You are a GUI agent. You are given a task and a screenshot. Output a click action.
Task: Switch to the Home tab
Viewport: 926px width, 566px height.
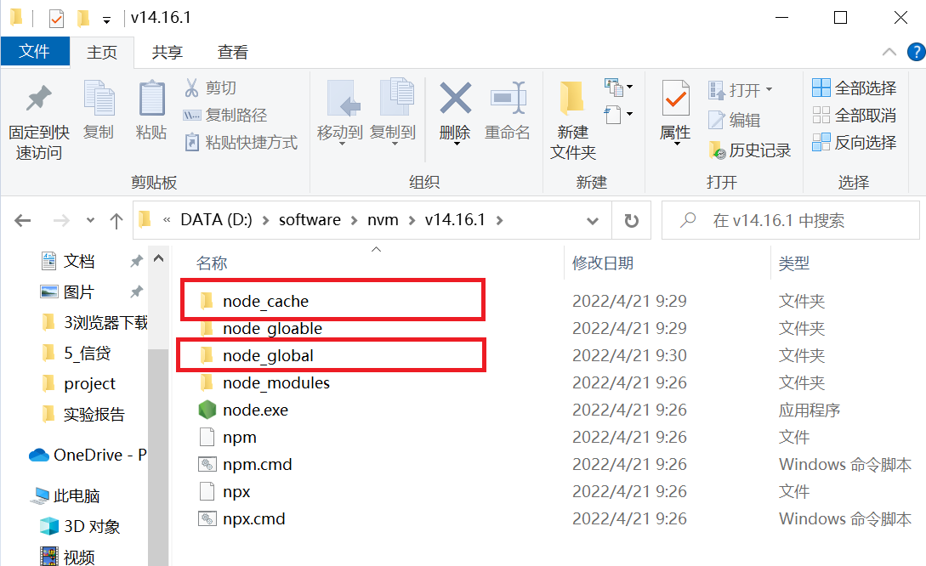[102, 52]
